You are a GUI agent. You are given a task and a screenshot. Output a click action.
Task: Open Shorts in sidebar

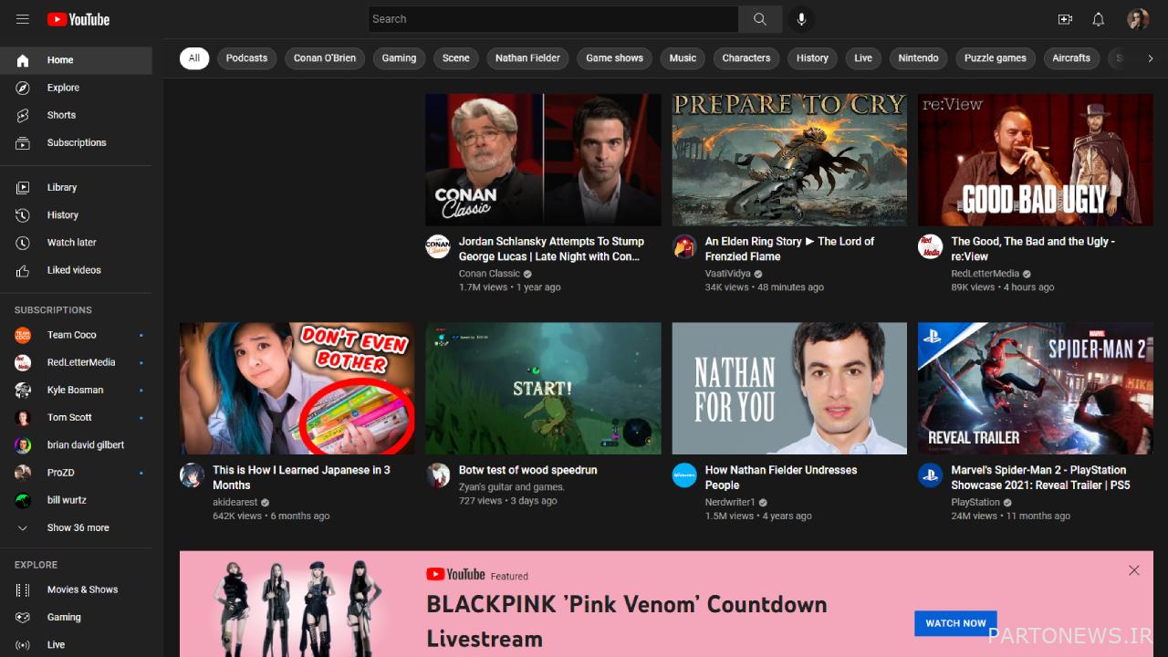76,115
